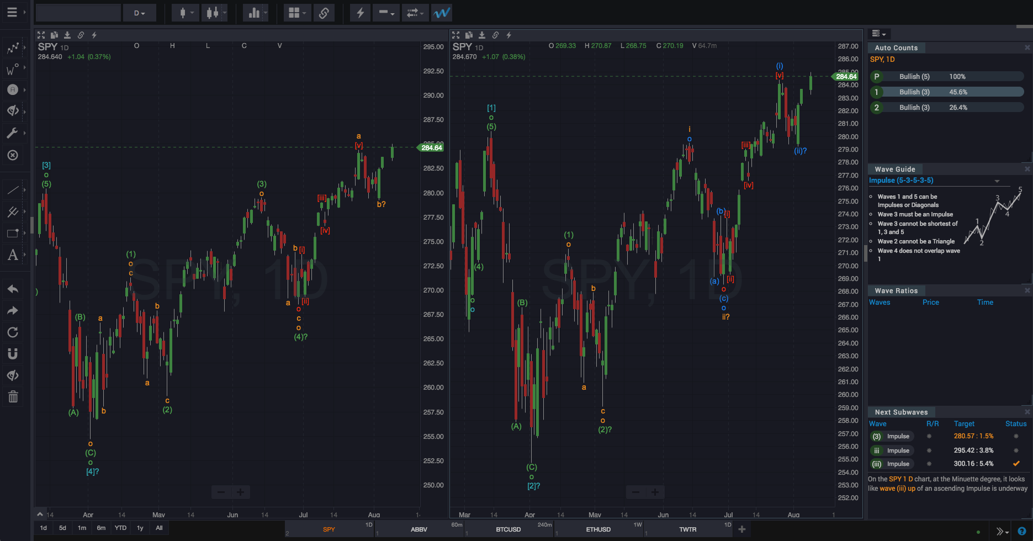Screen dimensions: 1033x541
Task: Select the text annotation A tool
Action: click(x=13, y=254)
